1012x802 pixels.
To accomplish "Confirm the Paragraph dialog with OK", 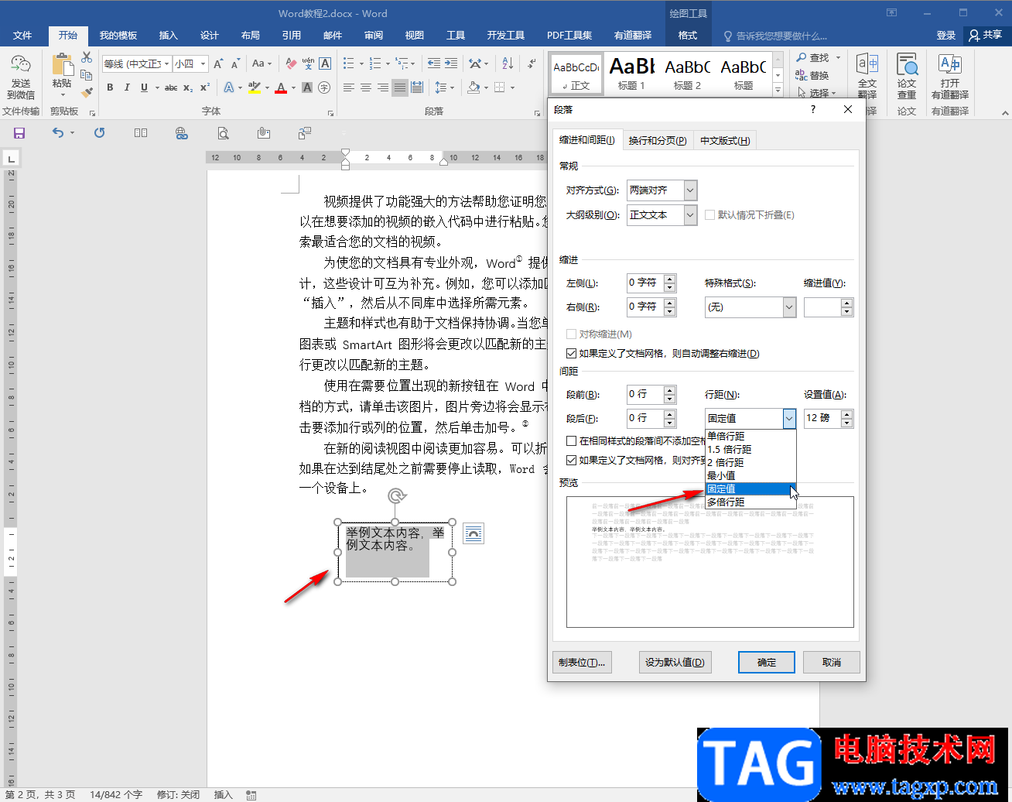I will [x=766, y=663].
